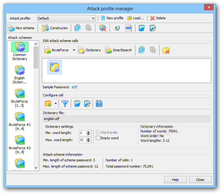
Task: Select the BruteForce #1 [4..4] scheme
Action: (20, 121)
